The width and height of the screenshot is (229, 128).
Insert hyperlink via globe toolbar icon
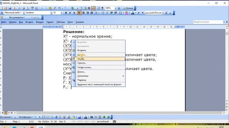point(72,8)
